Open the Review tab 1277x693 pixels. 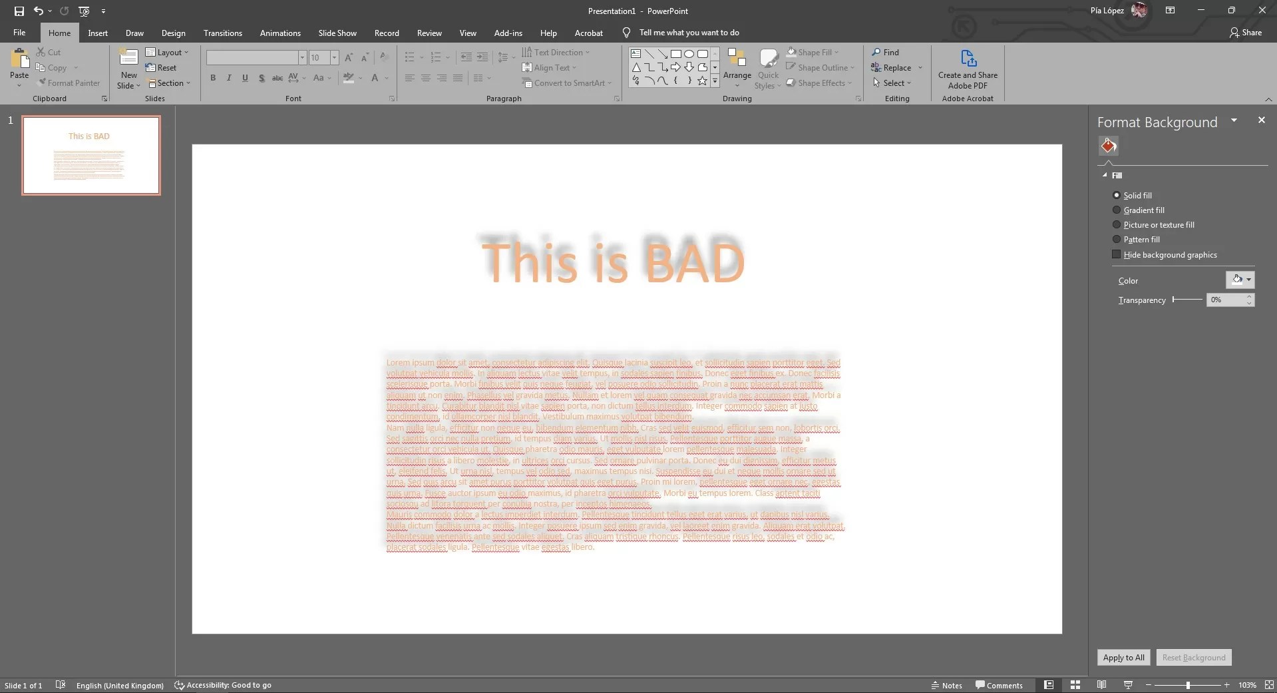pyautogui.click(x=429, y=33)
